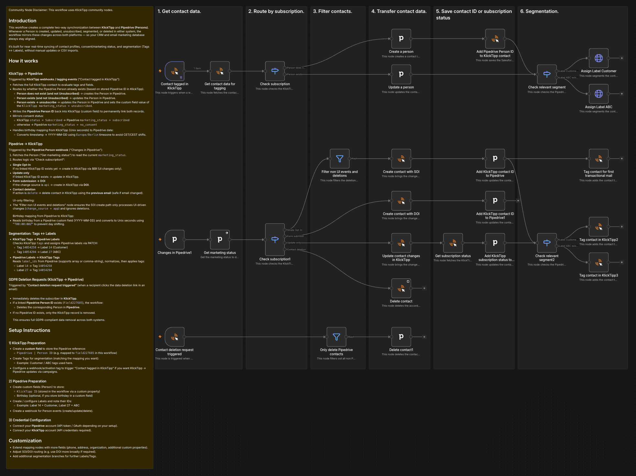The width and height of the screenshot is (636, 476).
Task: Open the Filter non UI events and deletions node
Action: click(339, 159)
